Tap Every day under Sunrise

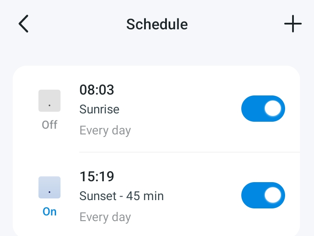[x=105, y=130]
